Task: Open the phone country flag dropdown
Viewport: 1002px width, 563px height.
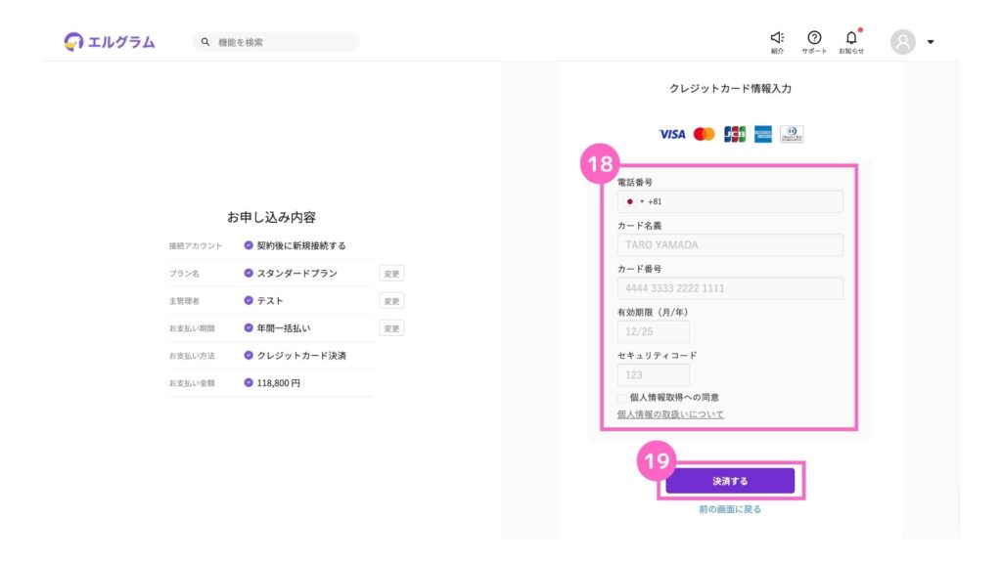Action: 633,201
